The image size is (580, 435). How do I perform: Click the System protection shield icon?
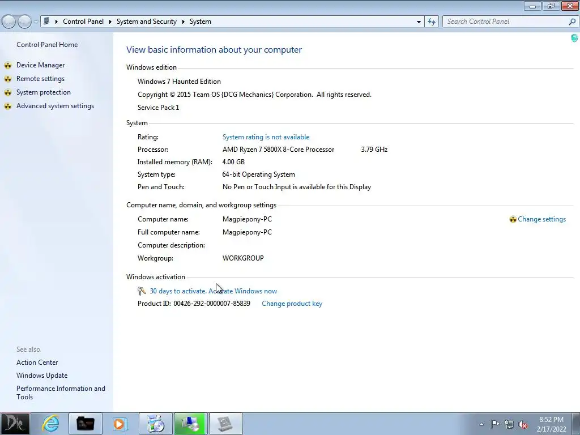(8, 93)
